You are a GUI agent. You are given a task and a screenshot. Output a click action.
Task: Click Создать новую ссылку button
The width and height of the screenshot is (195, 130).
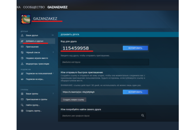[73, 100]
